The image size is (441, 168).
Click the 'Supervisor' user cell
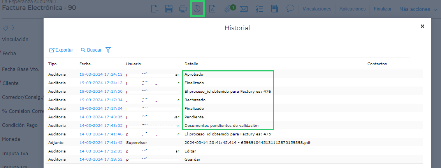pos(137,142)
